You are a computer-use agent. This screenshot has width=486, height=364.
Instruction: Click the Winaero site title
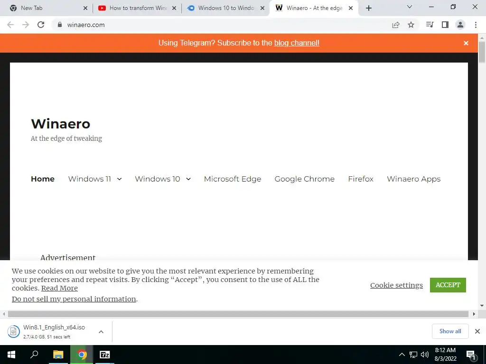60,124
